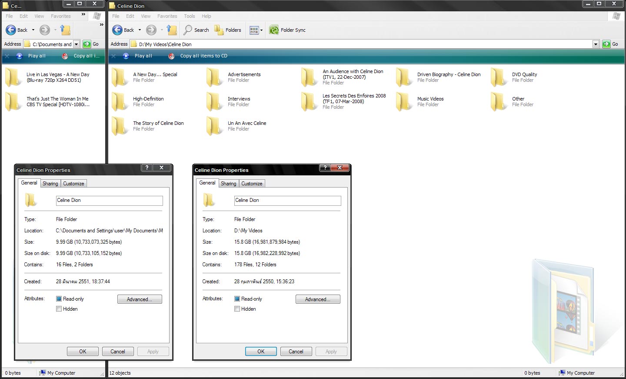This screenshot has width=626, height=379.
Task: Open Forward history dropdown in left window
Action: click(x=55, y=30)
